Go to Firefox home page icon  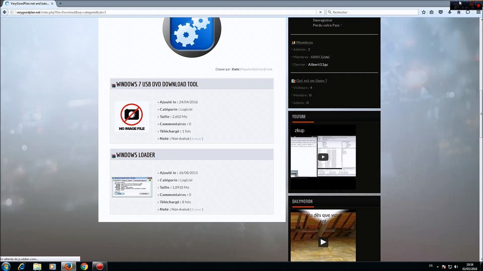[459, 12]
